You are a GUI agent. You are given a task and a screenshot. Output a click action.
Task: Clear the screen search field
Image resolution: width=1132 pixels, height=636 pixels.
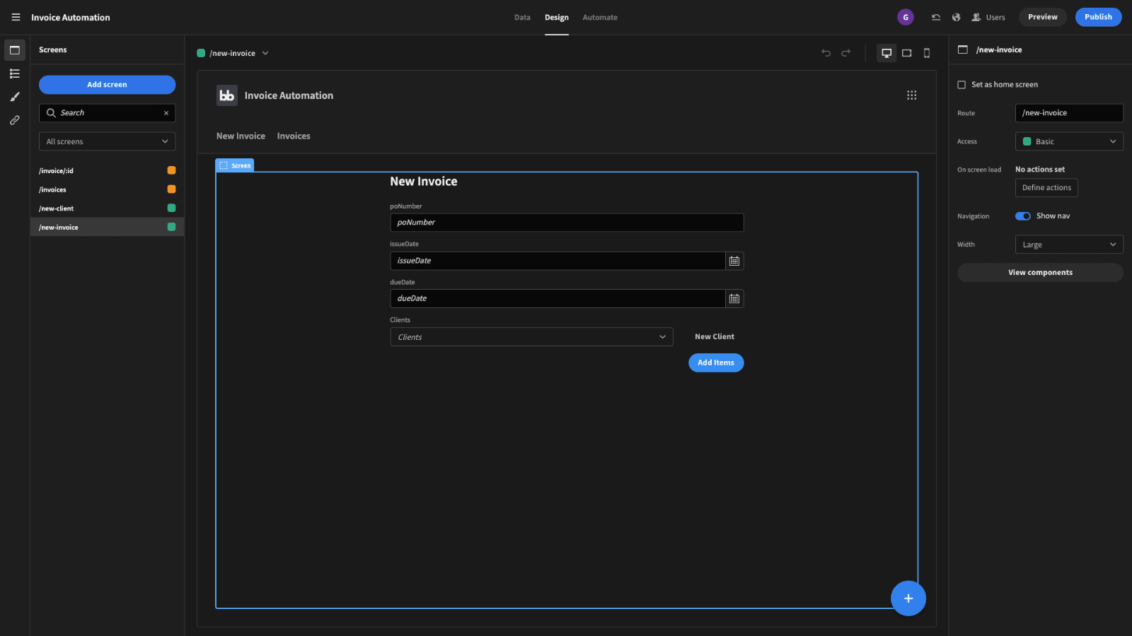[166, 113]
